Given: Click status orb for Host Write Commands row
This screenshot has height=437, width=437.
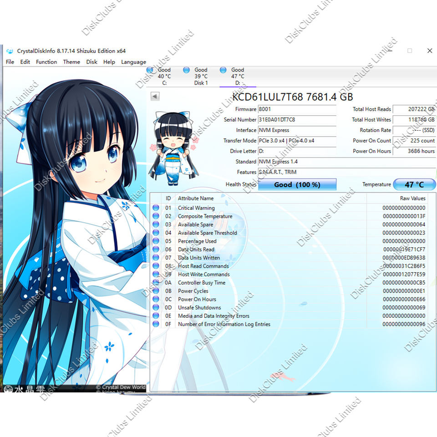Looking at the screenshot, I should coord(156,274).
